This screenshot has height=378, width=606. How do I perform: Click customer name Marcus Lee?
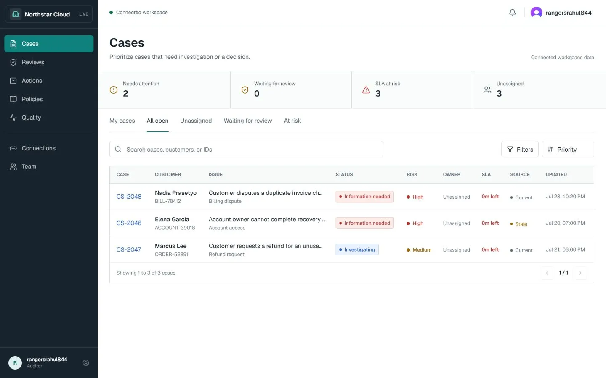pyautogui.click(x=170, y=246)
